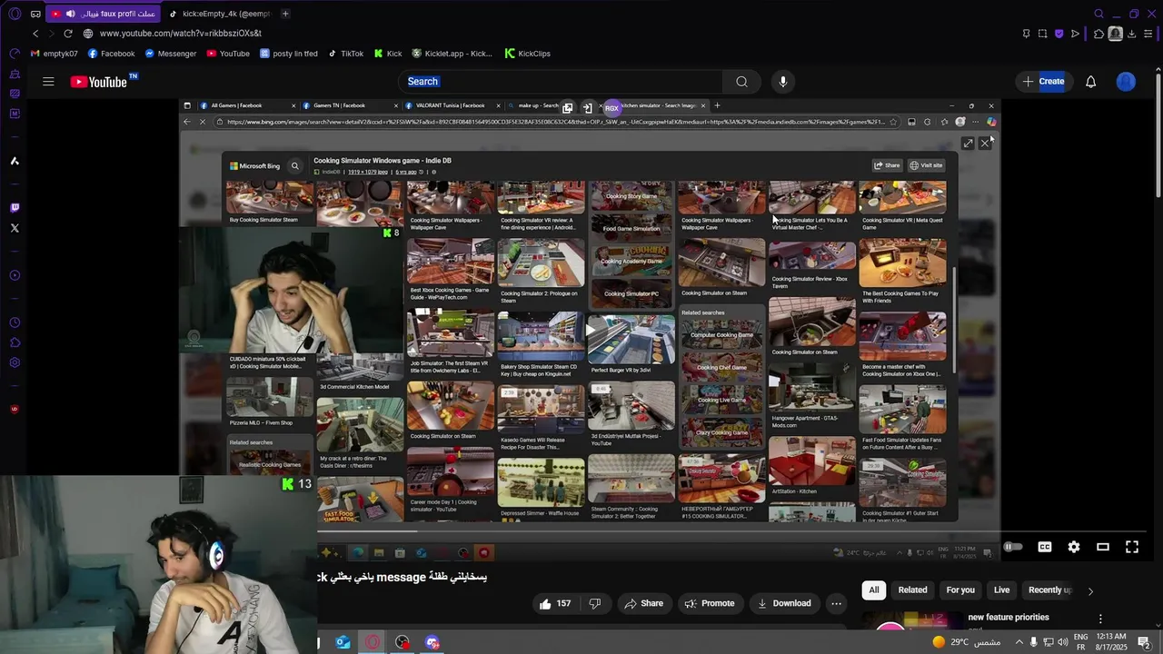Download the video via Download button
Viewport: 1163px width, 654px height.
[783, 603]
